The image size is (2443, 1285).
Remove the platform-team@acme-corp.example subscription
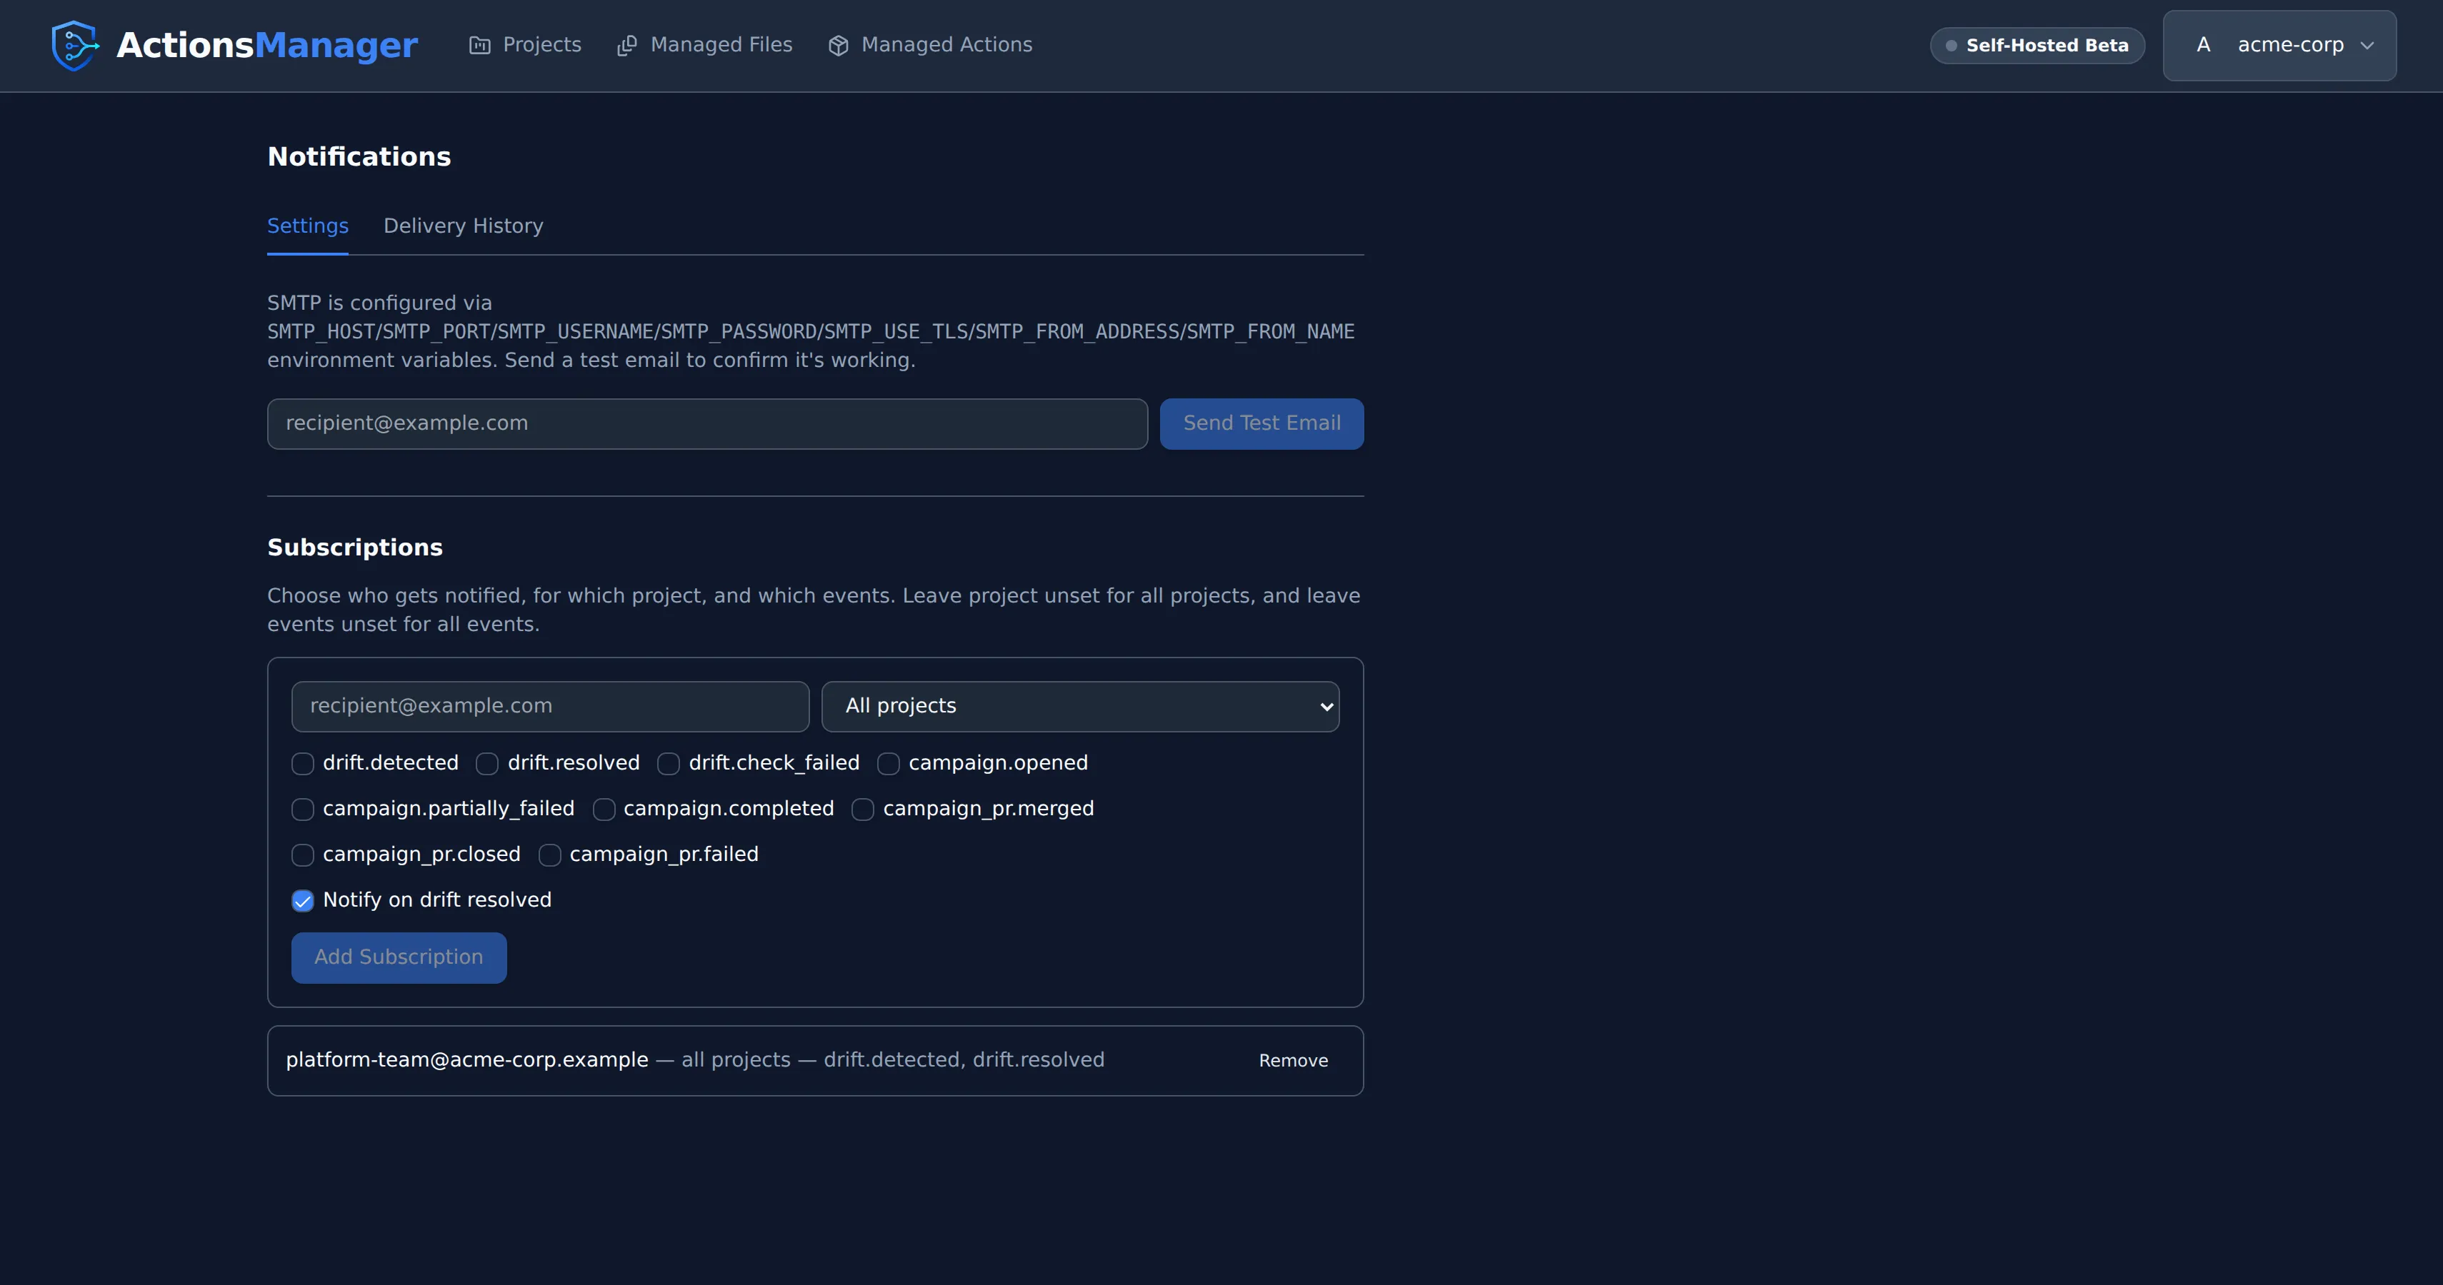(1293, 1060)
